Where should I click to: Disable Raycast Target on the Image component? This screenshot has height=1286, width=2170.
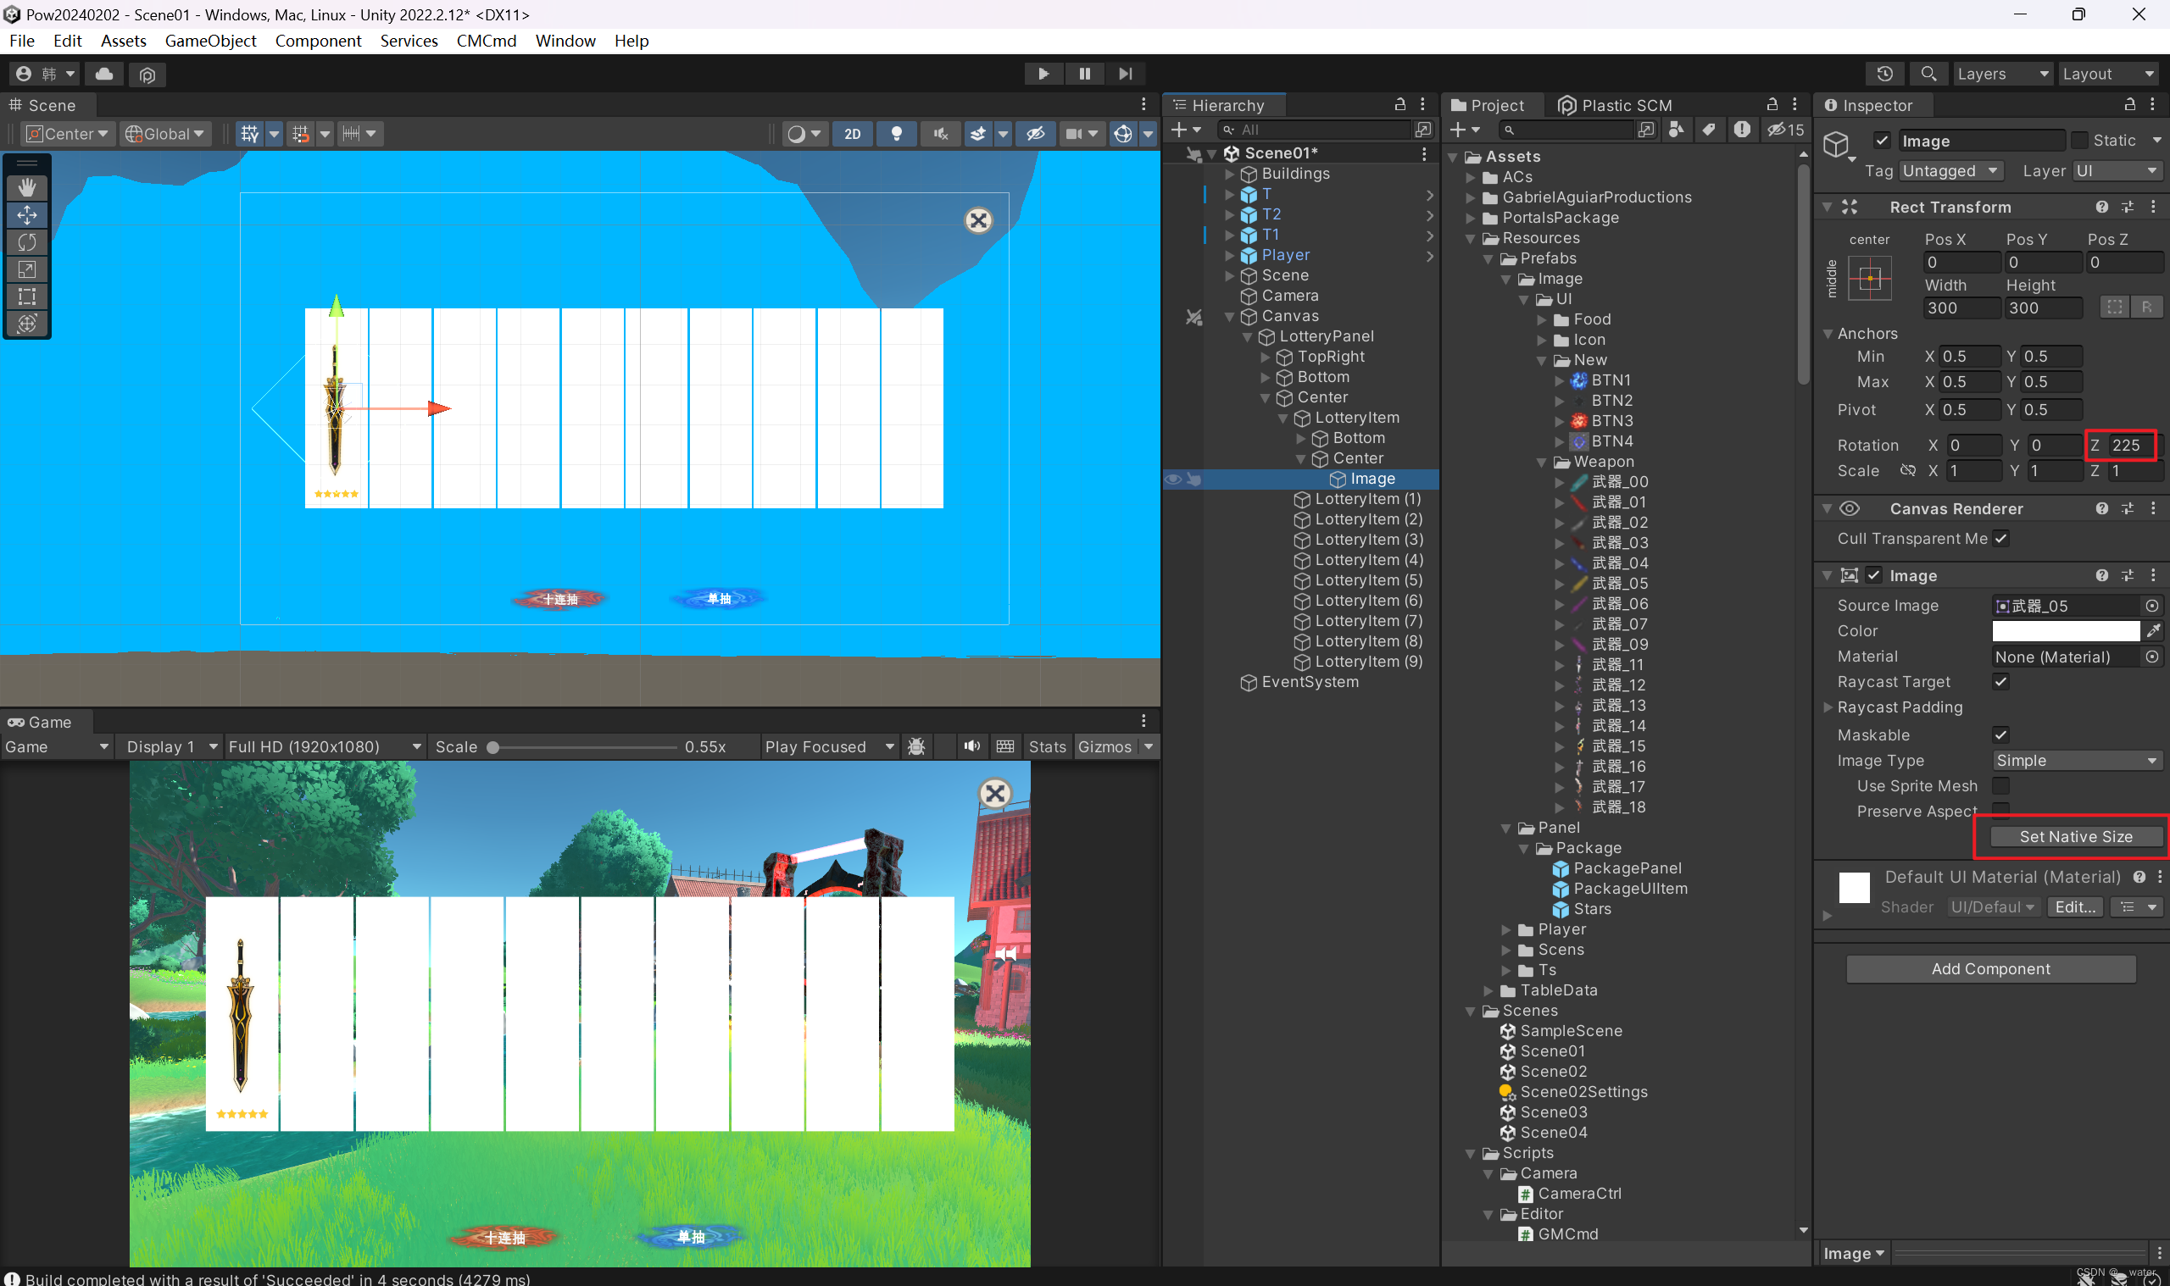click(2001, 681)
